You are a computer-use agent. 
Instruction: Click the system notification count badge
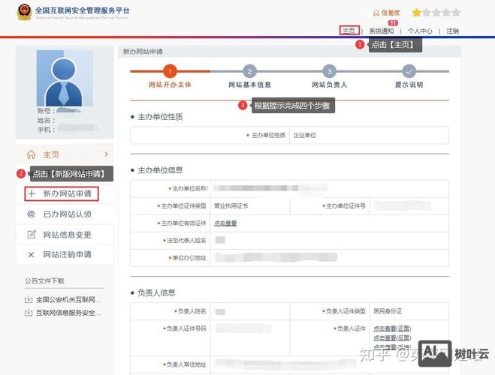pos(393,22)
